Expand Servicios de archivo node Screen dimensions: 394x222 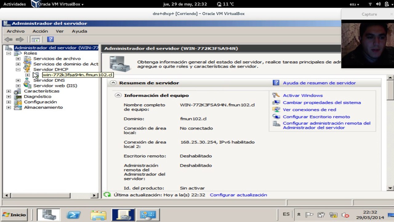coord(18,59)
